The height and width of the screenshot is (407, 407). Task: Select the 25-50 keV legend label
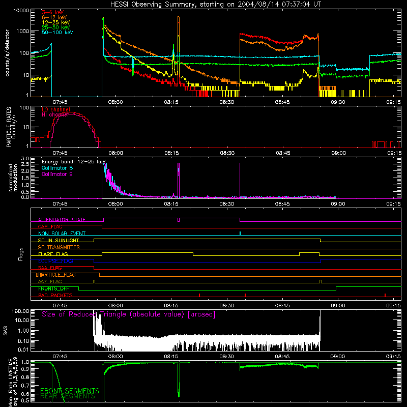tap(56, 27)
